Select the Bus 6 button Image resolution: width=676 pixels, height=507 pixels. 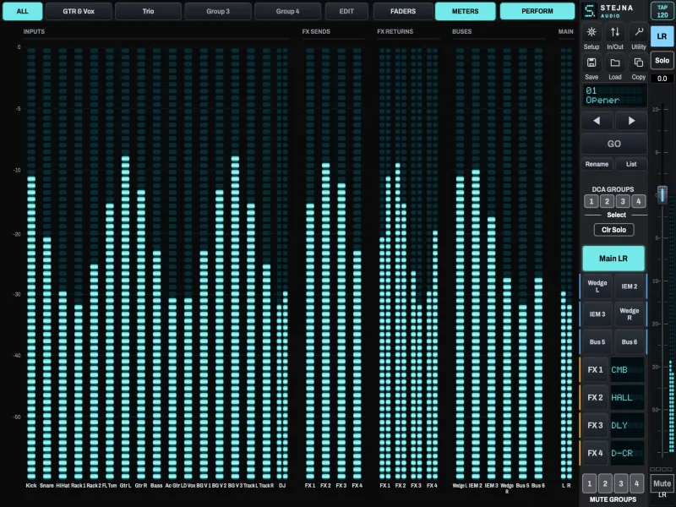click(630, 342)
